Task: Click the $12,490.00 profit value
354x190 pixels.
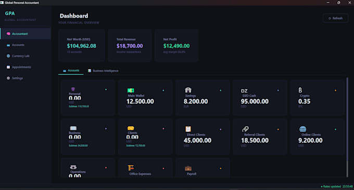Action: [176, 46]
